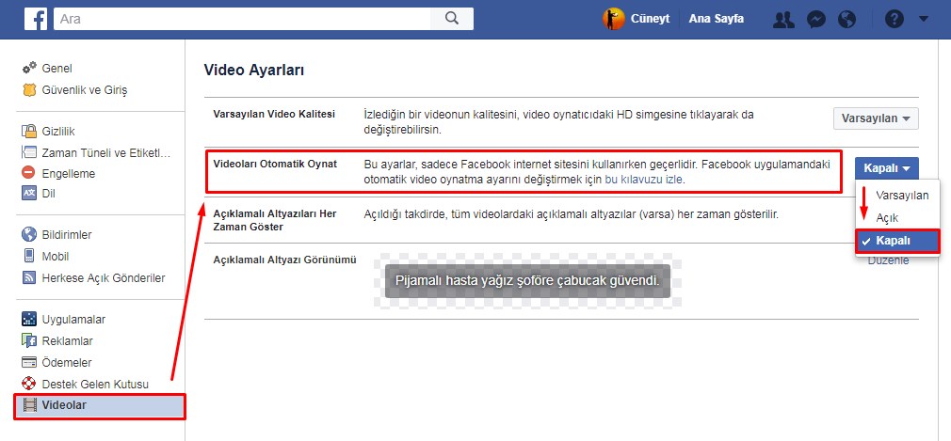Open the Varsayılan video quality dropdown

[x=875, y=118]
